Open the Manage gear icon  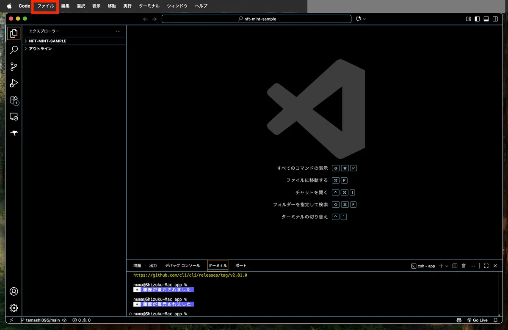coord(14,308)
